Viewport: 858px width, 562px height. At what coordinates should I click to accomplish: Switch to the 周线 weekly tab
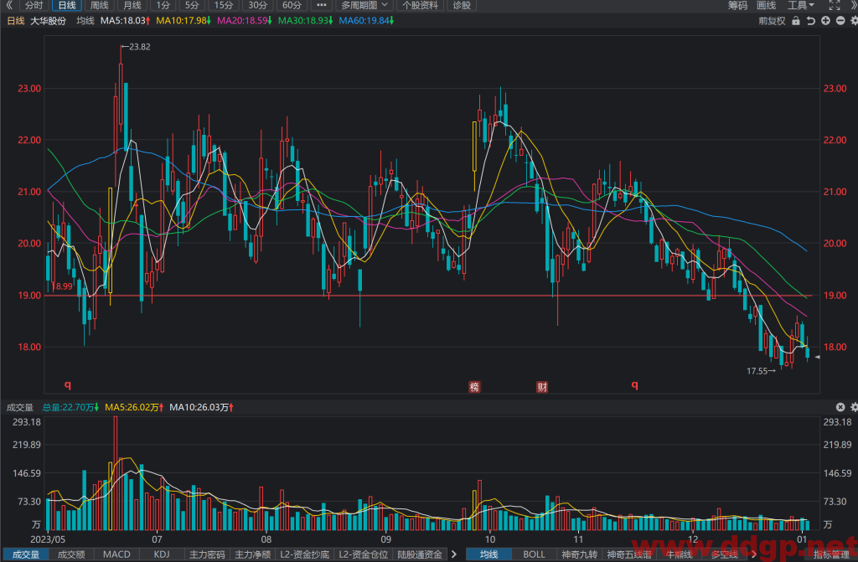(100, 5)
